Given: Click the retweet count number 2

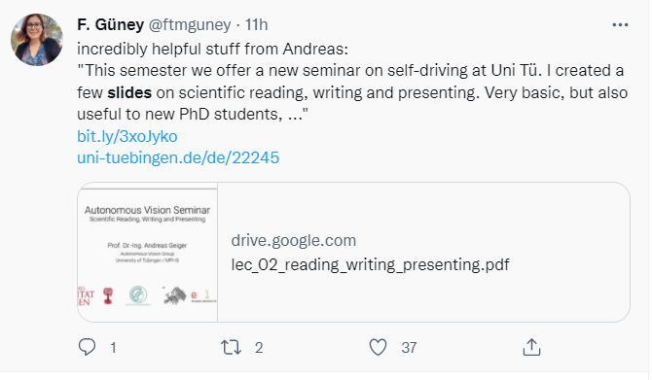Looking at the screenshot, I should tap(259, 348).
